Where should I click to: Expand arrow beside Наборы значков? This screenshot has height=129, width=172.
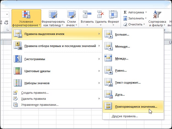pos(99,83)
